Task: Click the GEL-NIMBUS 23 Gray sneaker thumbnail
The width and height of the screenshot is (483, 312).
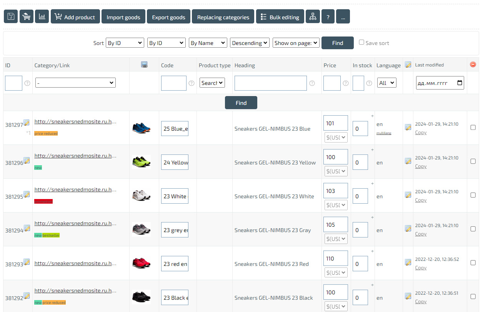Action: click(x=141, y=229)
